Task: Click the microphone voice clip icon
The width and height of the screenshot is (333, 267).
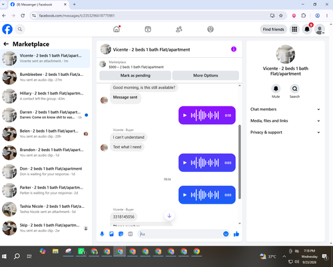Action: point(102,234)
